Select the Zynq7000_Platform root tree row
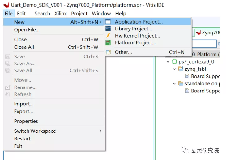This screenshot has height=160, width=226. point(206,55)
